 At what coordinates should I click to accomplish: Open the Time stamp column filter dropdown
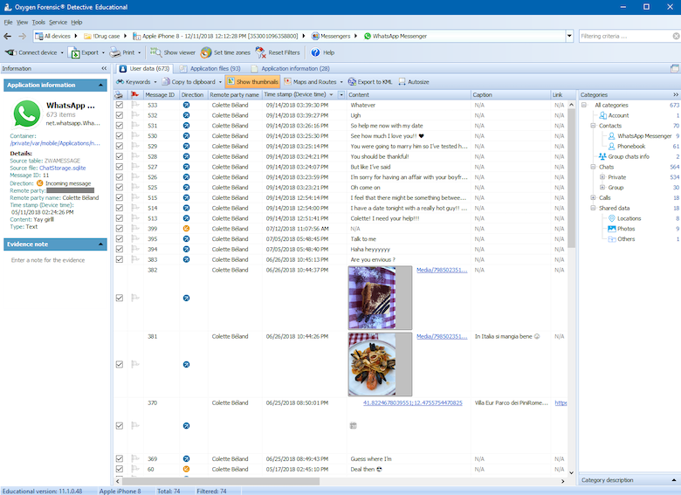pos(341,94)
